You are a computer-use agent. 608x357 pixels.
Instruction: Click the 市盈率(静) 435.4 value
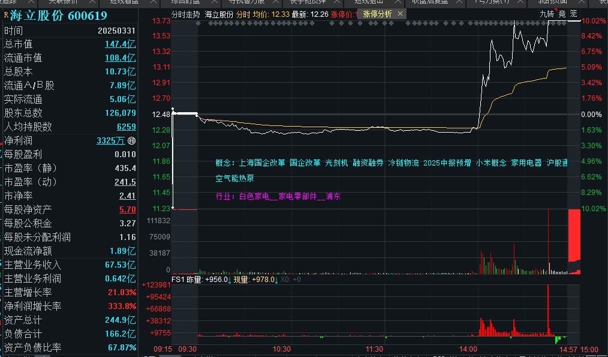pos(125,169)
